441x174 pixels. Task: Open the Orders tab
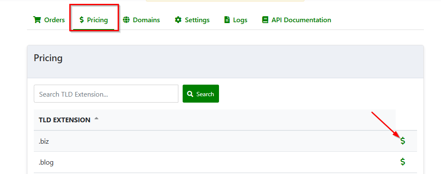pos(49,20)
